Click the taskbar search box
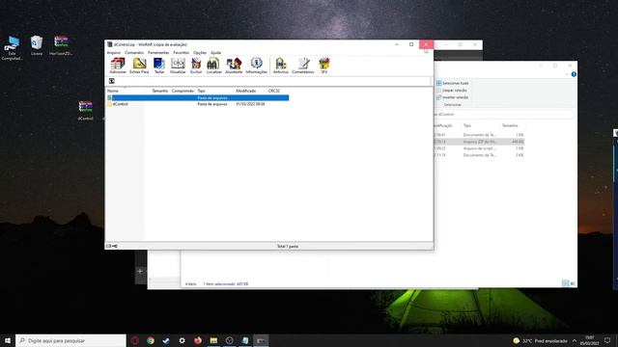Viewport: 618px width, 347px height. click(x=70, y=340)
